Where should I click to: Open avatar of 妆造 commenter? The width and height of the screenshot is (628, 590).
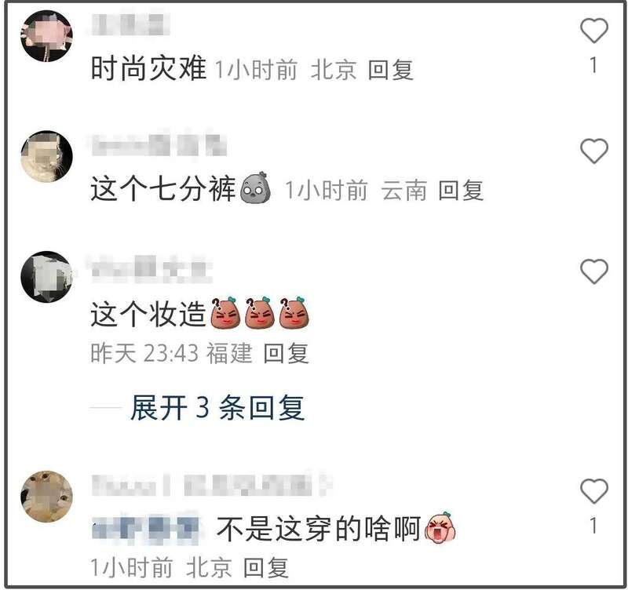click(x=46, y=277)
